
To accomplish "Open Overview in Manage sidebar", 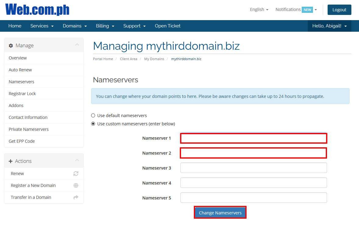I will 44,58.
